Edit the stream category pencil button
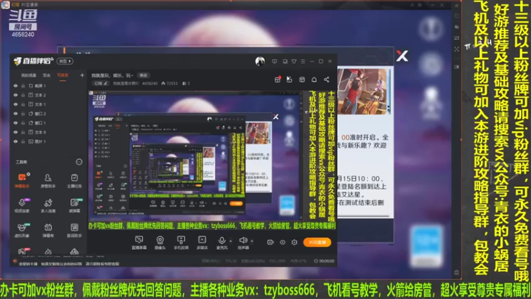 (106, 83)
